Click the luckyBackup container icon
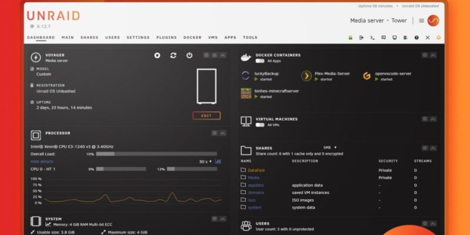The image size is (470, 235). [246, 76]
